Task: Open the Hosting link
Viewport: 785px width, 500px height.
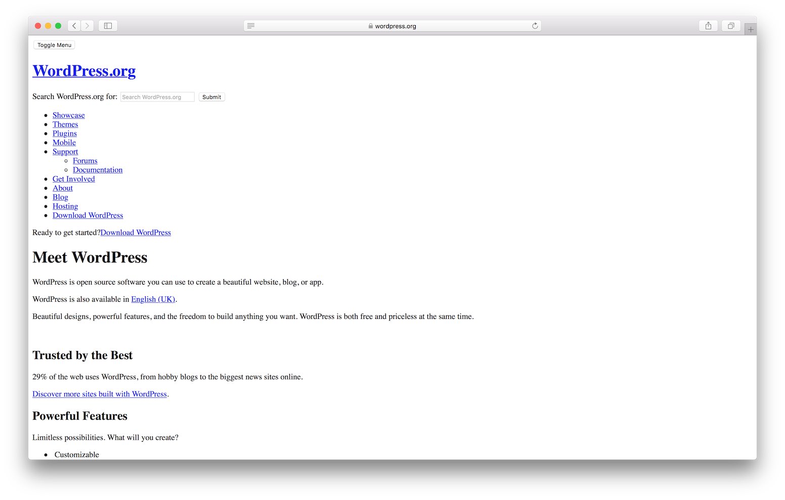Action: point(65,206)
